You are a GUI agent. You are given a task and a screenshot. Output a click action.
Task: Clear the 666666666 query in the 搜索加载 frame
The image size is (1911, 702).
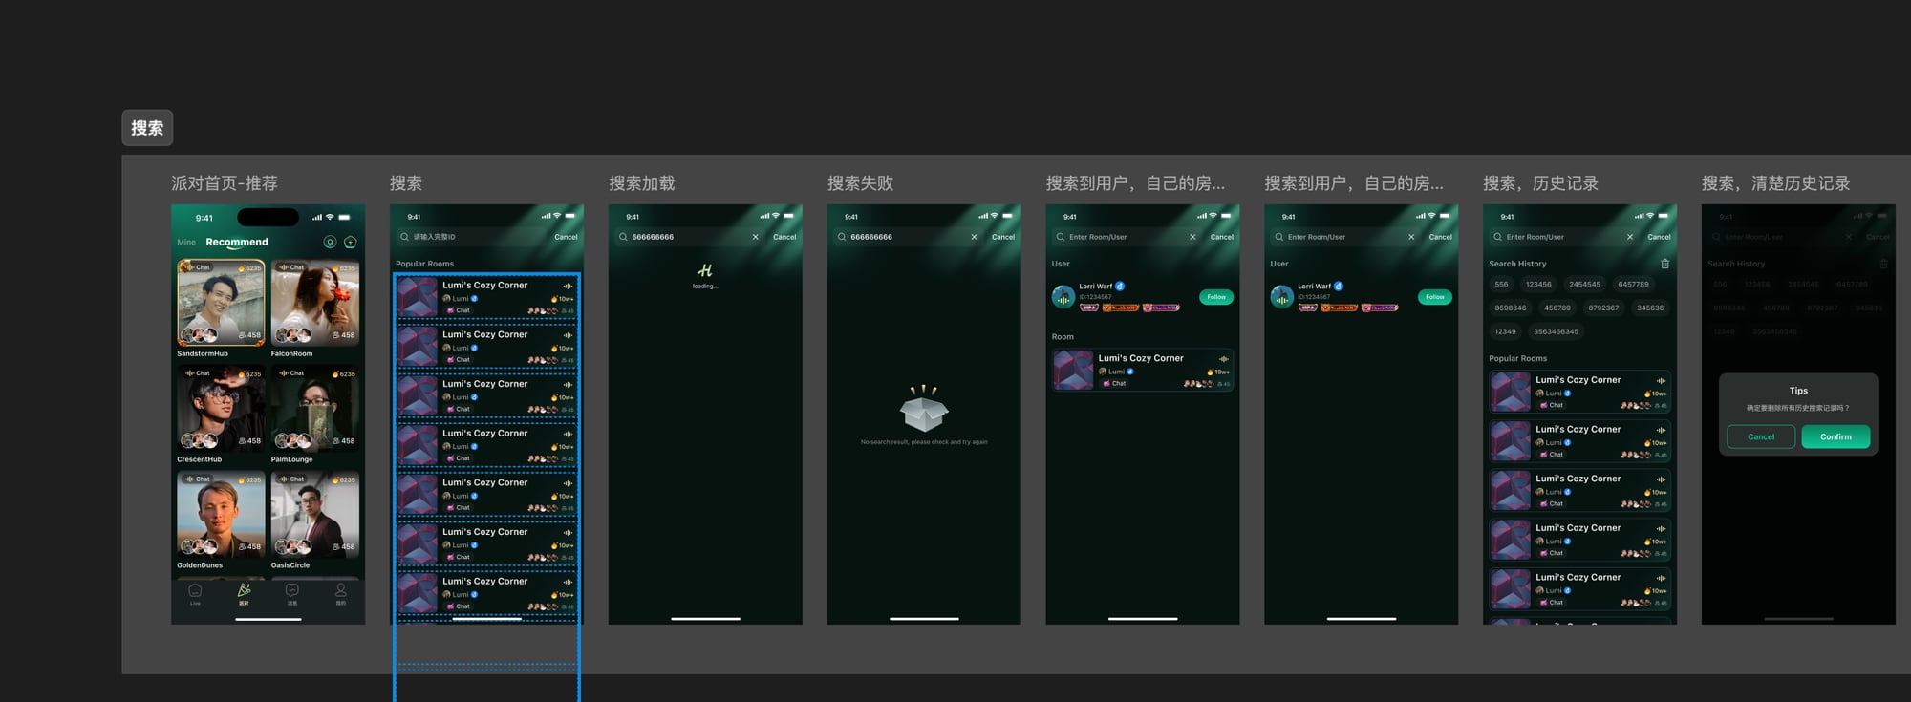pos(755,237)
